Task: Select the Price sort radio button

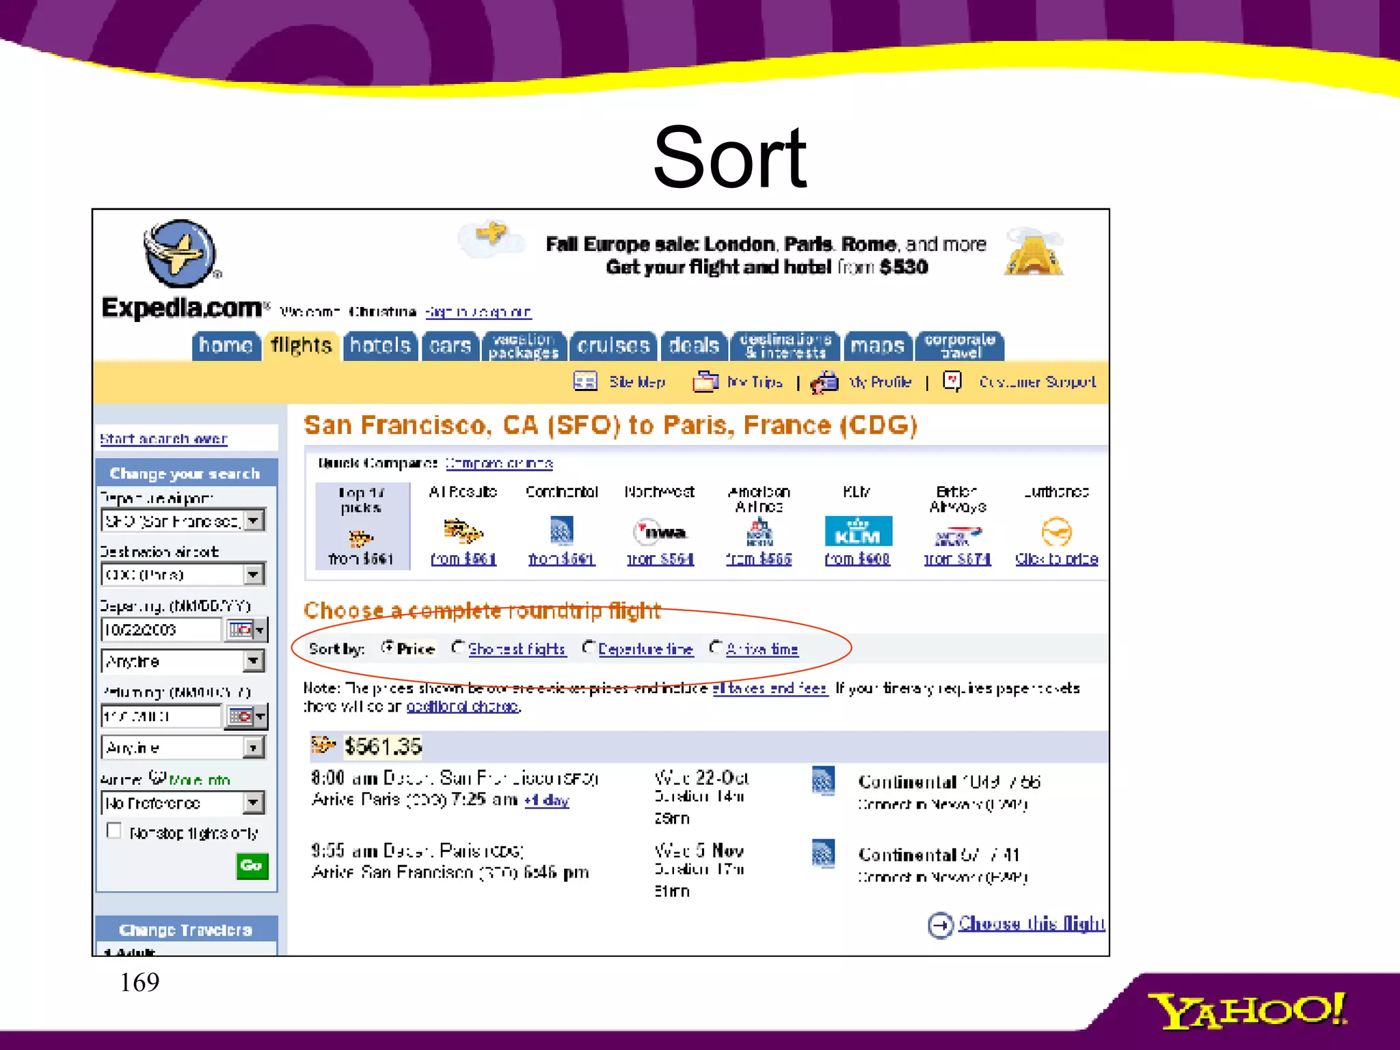Action: (x=388, y=647)
